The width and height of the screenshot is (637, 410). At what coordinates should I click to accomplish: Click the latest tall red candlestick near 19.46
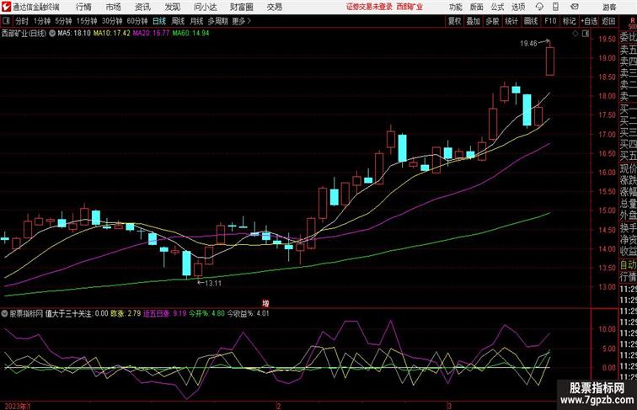549,61
